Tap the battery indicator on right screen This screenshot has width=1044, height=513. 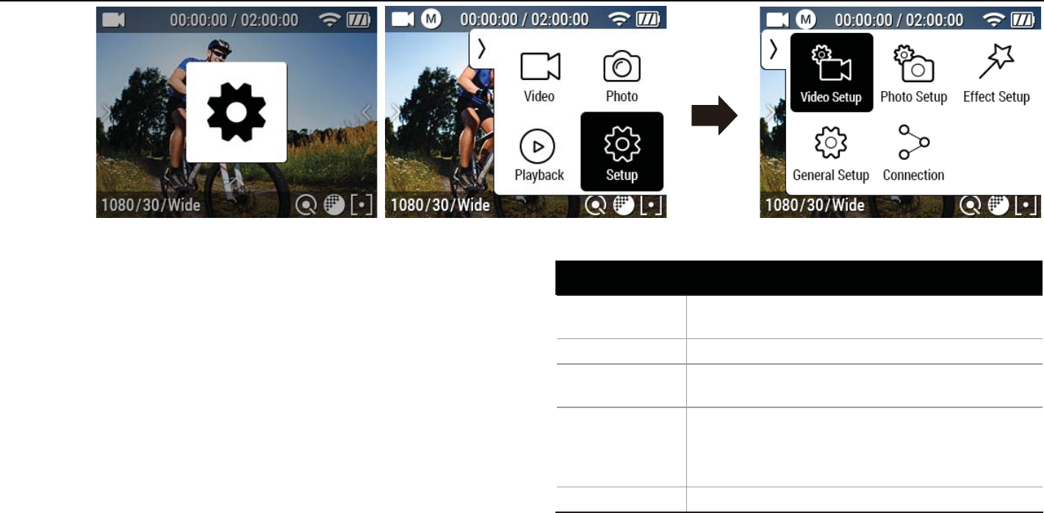click(x=1022, y=20)
